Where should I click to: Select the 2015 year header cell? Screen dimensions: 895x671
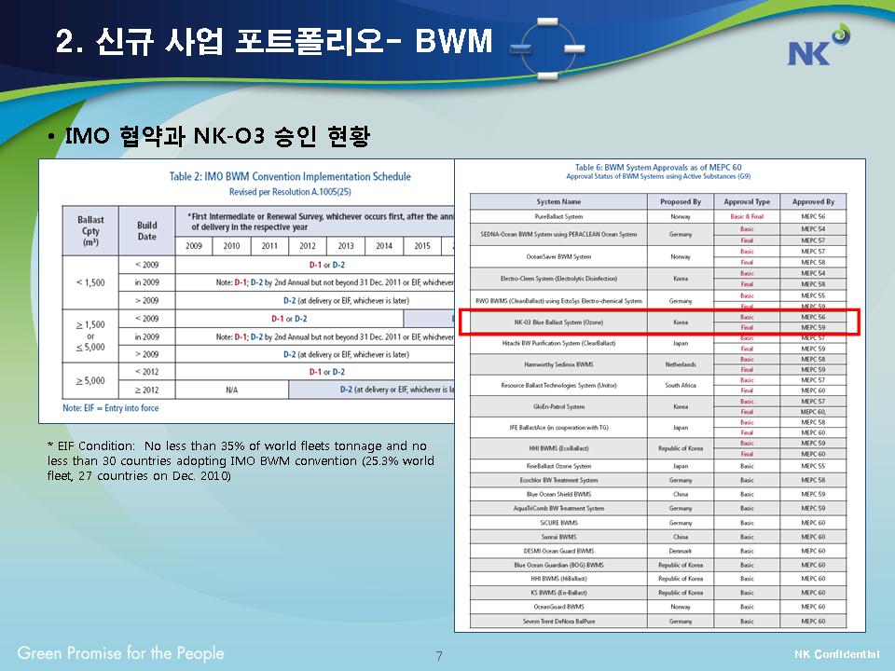tap(422, 246)
